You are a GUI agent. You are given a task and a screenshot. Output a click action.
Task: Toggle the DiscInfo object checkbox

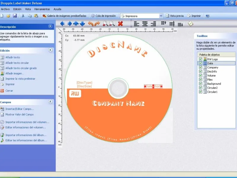201,71
